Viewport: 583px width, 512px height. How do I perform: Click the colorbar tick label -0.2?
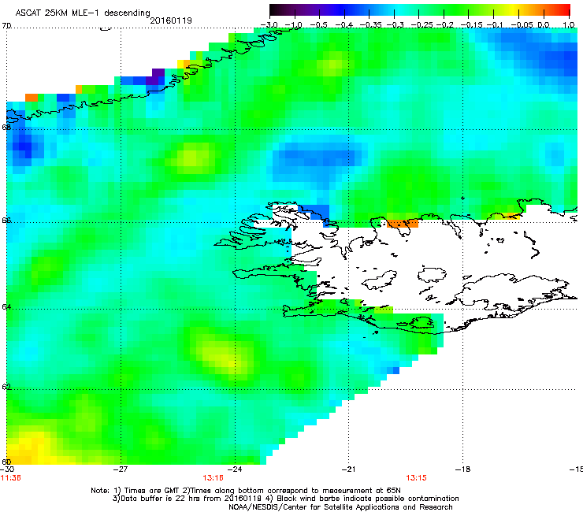point(444,25)
